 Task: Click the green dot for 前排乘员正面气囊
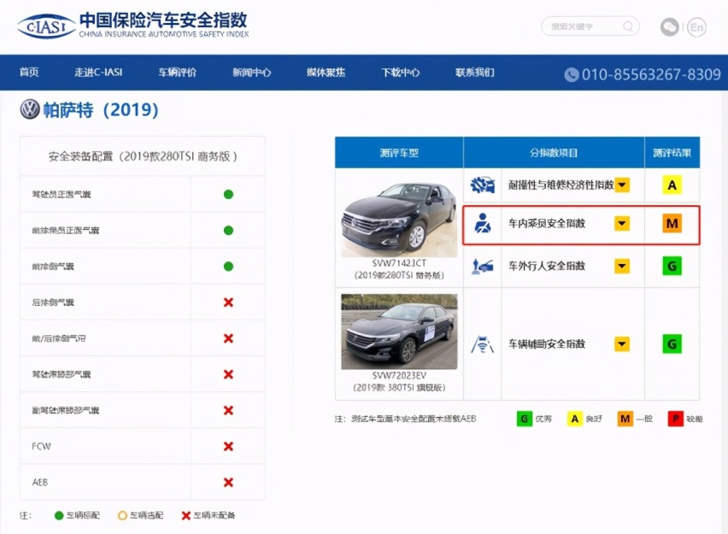click(228, 231)
